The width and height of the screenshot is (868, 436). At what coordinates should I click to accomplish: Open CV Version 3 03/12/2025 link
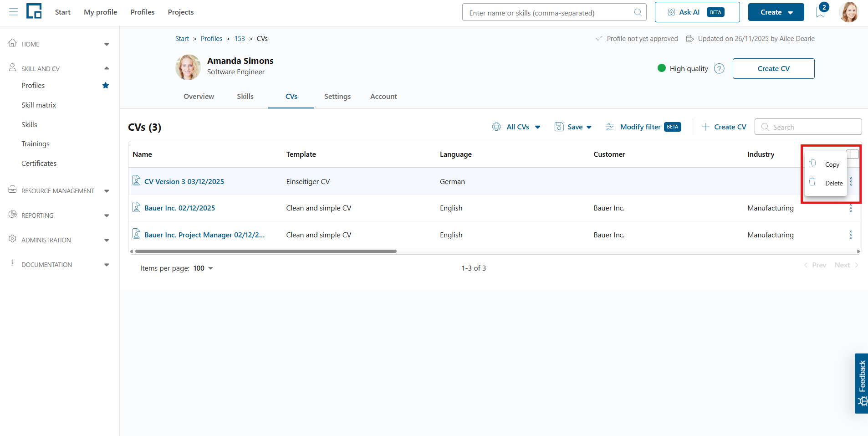click(184, 181)
